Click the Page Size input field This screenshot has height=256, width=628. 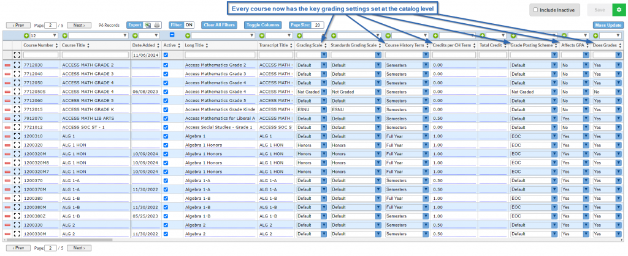[317, 25]
